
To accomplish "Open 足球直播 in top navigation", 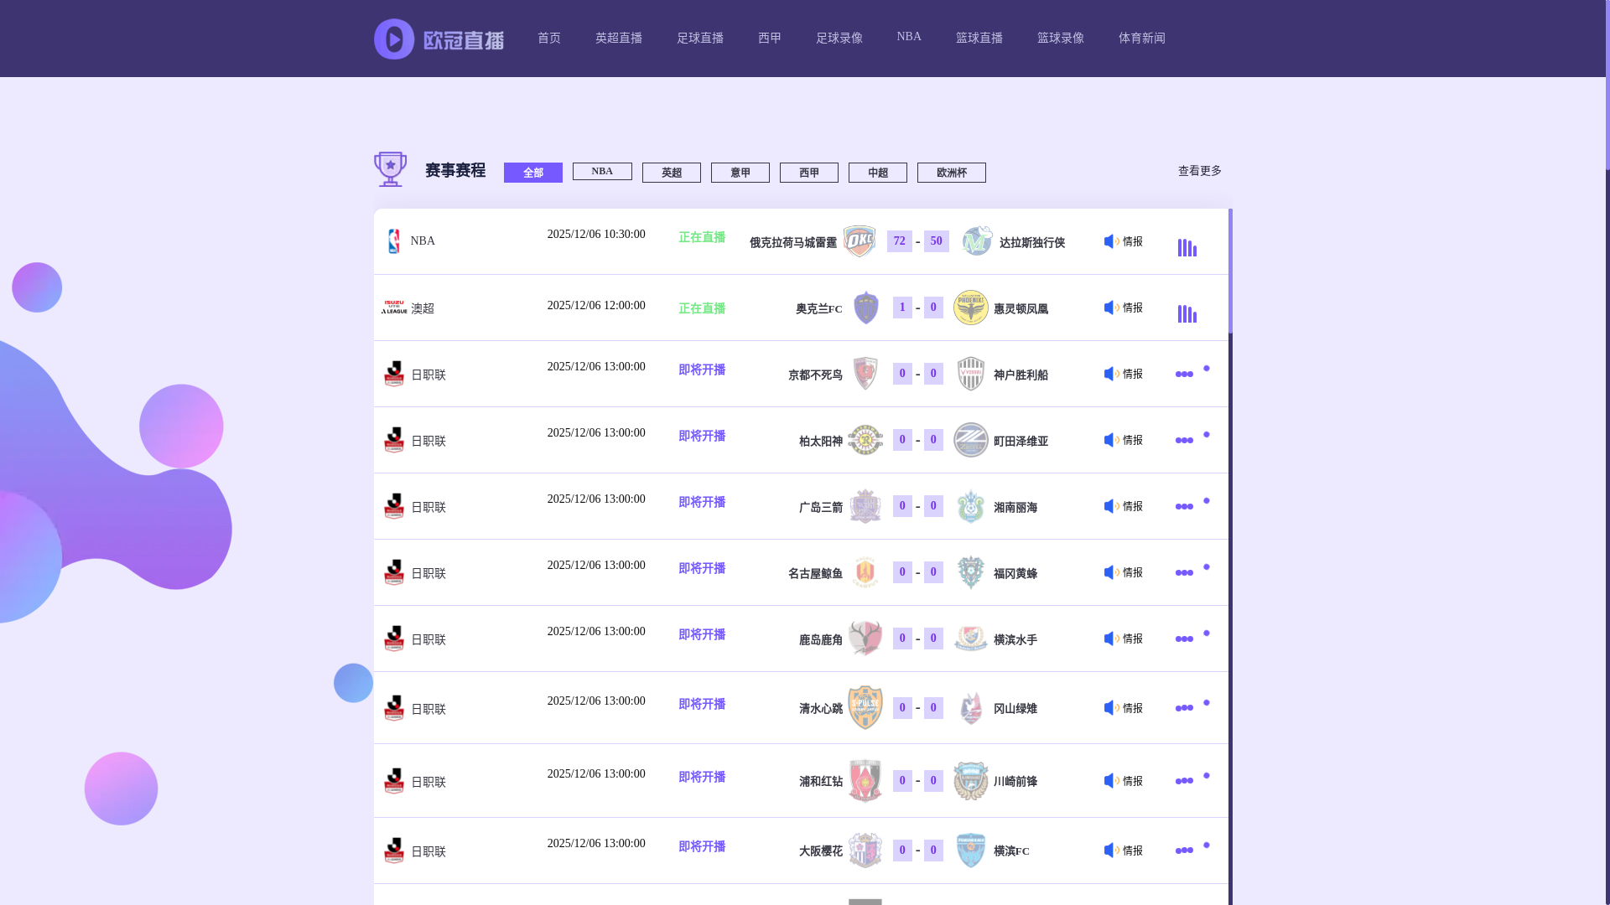I will tap(700, 39).
